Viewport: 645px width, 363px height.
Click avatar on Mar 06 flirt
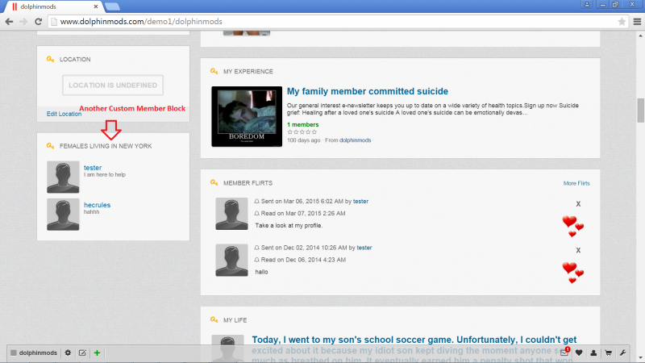(x=231, y=214)
